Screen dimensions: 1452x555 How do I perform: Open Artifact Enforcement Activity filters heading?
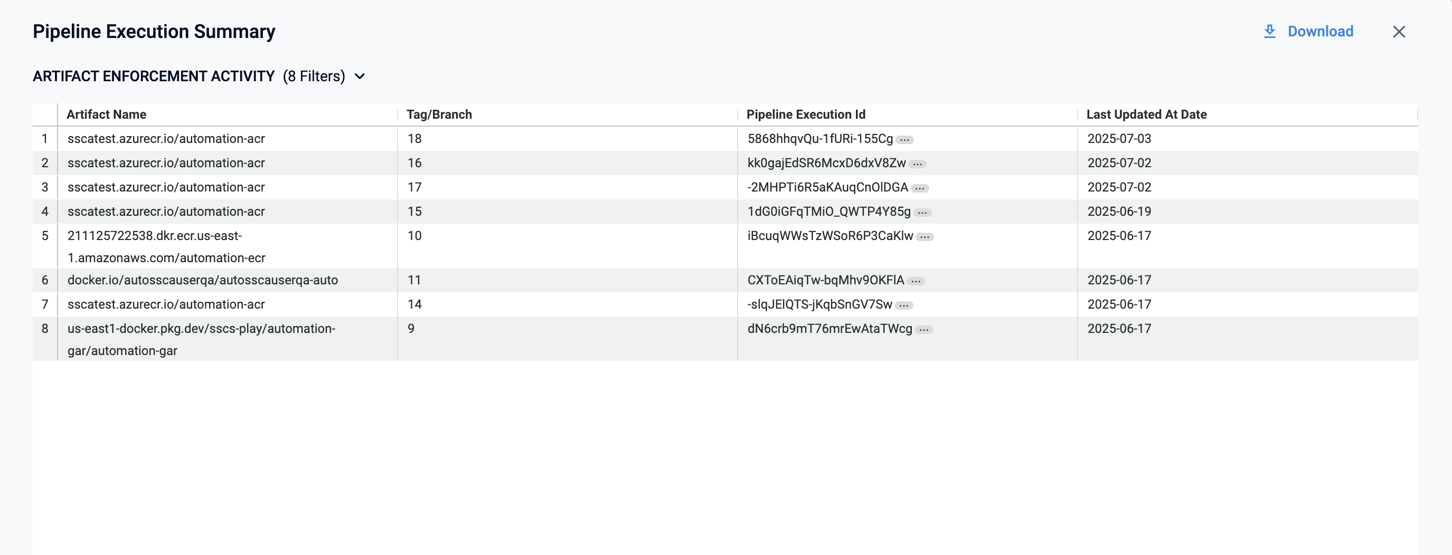tap(153, 76)
